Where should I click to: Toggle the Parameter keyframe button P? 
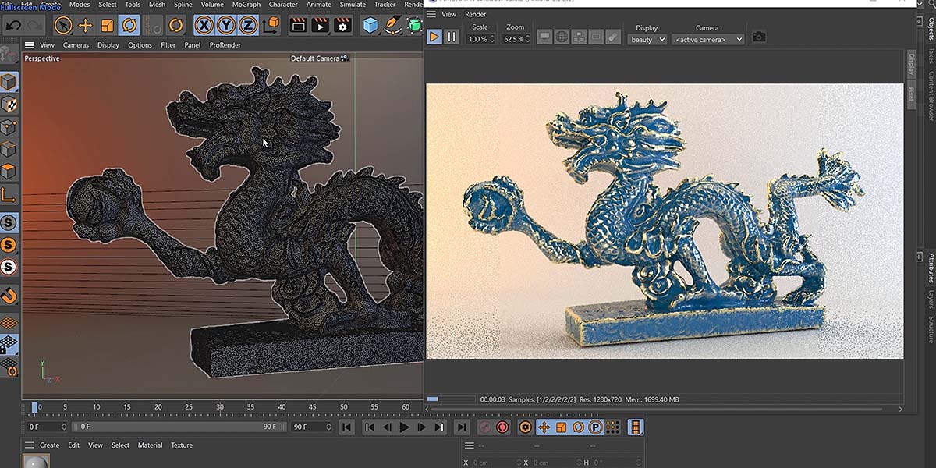click(595, 427)
